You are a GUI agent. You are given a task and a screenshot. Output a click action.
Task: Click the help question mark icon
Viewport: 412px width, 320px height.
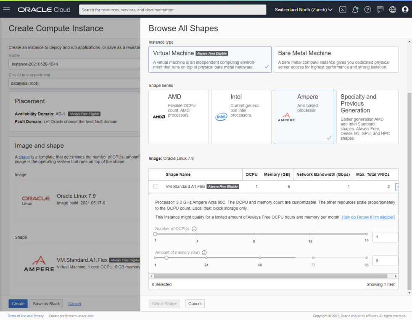pos(368,10)
